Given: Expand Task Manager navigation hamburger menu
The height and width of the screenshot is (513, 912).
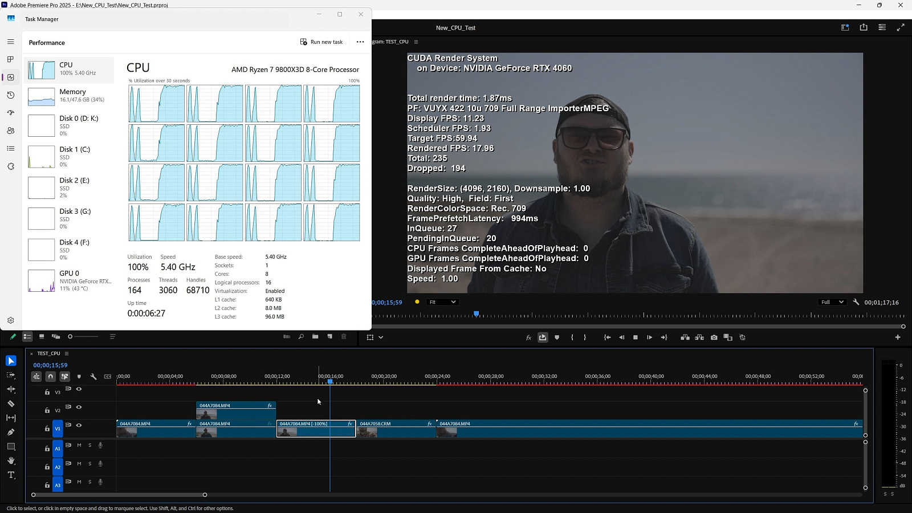Looking at the screenshot, I should click(x=10, y=42).
